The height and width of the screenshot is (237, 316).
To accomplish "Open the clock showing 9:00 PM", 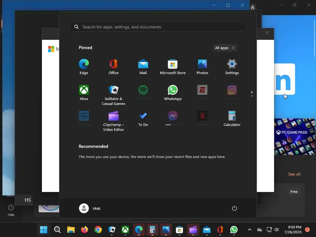I will pyautogui.click(x=293, y=230).
